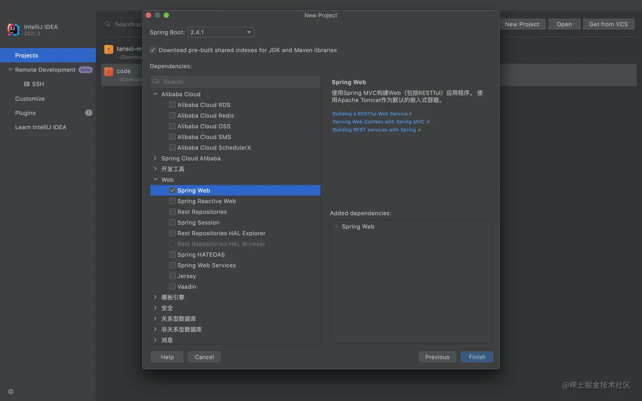This screenshot has height=401, width=642.
Task: Select Projects in welcome sidebar
Action: tap(48, 55)
